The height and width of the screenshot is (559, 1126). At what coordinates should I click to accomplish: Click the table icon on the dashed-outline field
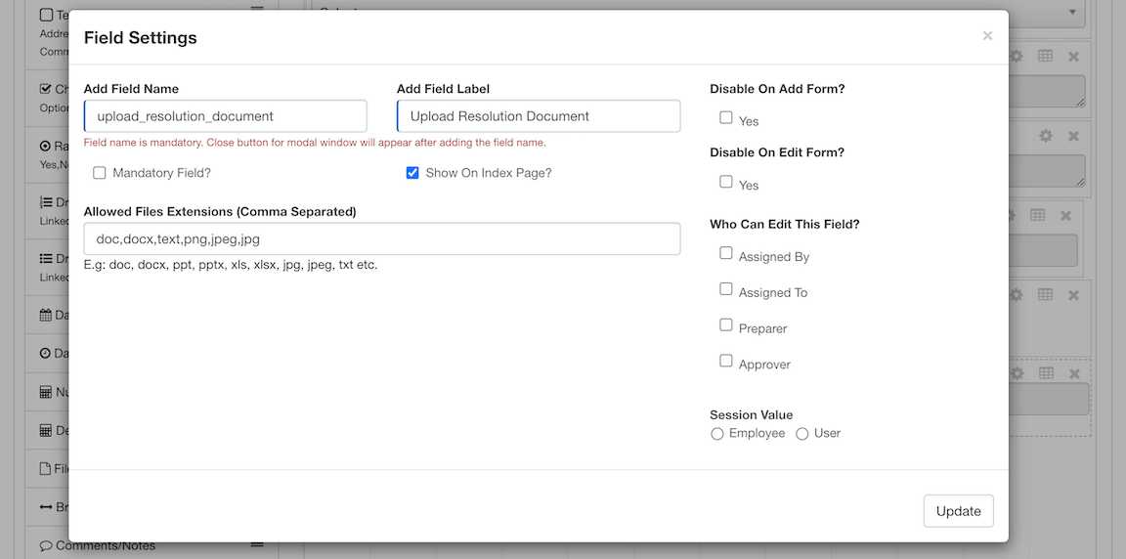pos(1046,373)
